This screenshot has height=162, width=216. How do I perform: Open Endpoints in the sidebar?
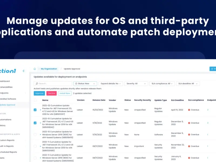[x=4, y=93]
